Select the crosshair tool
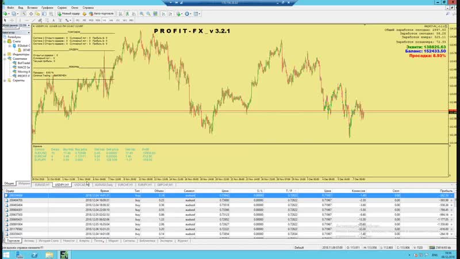 (x=11, y=20)
